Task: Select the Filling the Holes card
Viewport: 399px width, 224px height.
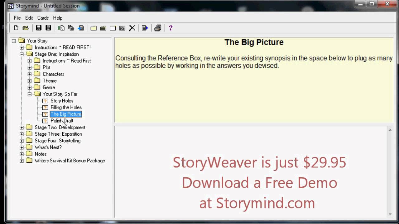Action: coord(66,107)
